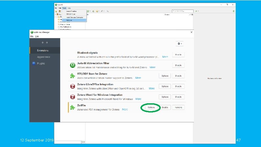Click new collection icon in Juris-M toolbar
Screen dimensions: 261x147
(56, 11)
